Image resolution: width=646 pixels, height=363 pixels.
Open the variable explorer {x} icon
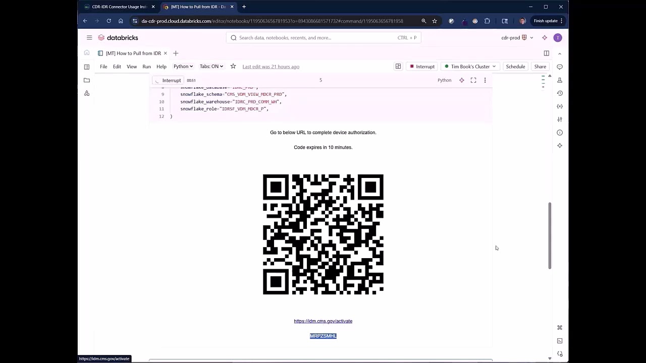[560, 106]
